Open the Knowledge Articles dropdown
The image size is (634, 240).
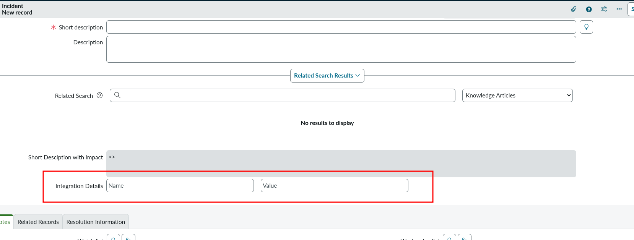[x=517, y=96]
